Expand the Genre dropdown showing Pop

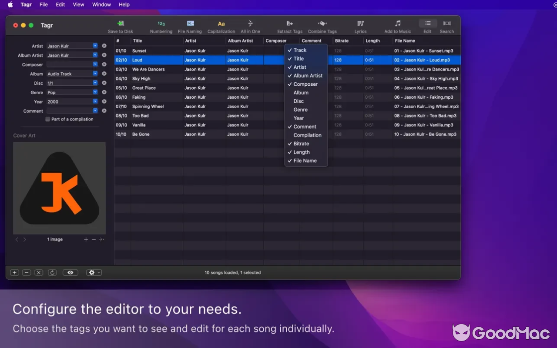pyautogui.click(x=95, y=92)
